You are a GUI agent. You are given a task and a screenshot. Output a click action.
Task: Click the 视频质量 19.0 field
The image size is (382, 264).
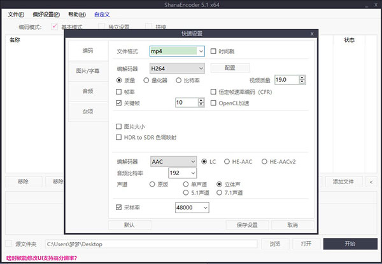[x=286, y=80]
